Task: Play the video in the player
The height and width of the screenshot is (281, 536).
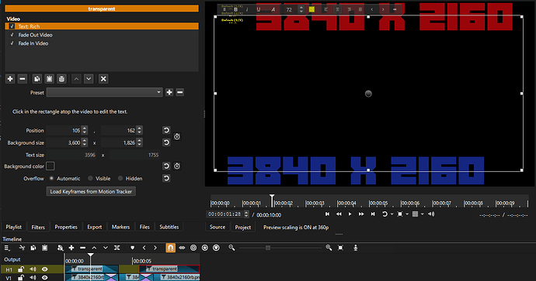Action: (350, 214)
